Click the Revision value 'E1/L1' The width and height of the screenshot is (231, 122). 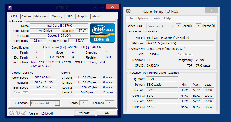coord(107,57)
